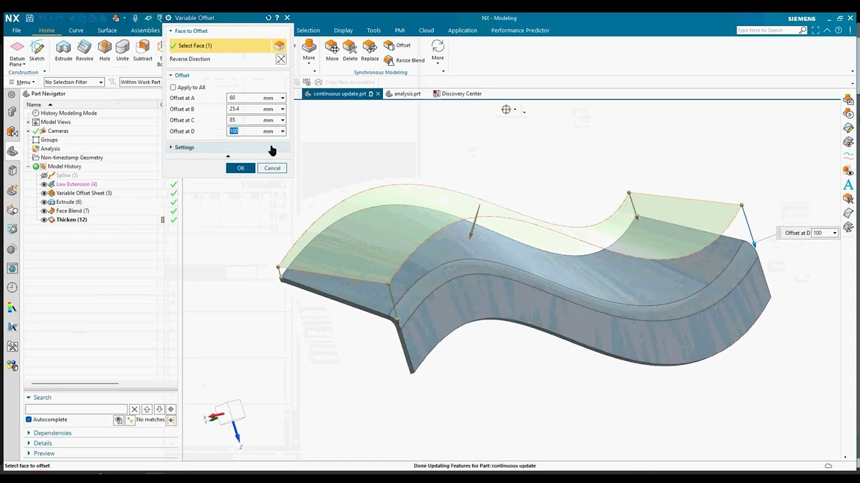This screenshot has height=483, width=860.
Task: Open the on-screen Offset at D dropdown
Action: pyautogui.click(x=834, y=233)
